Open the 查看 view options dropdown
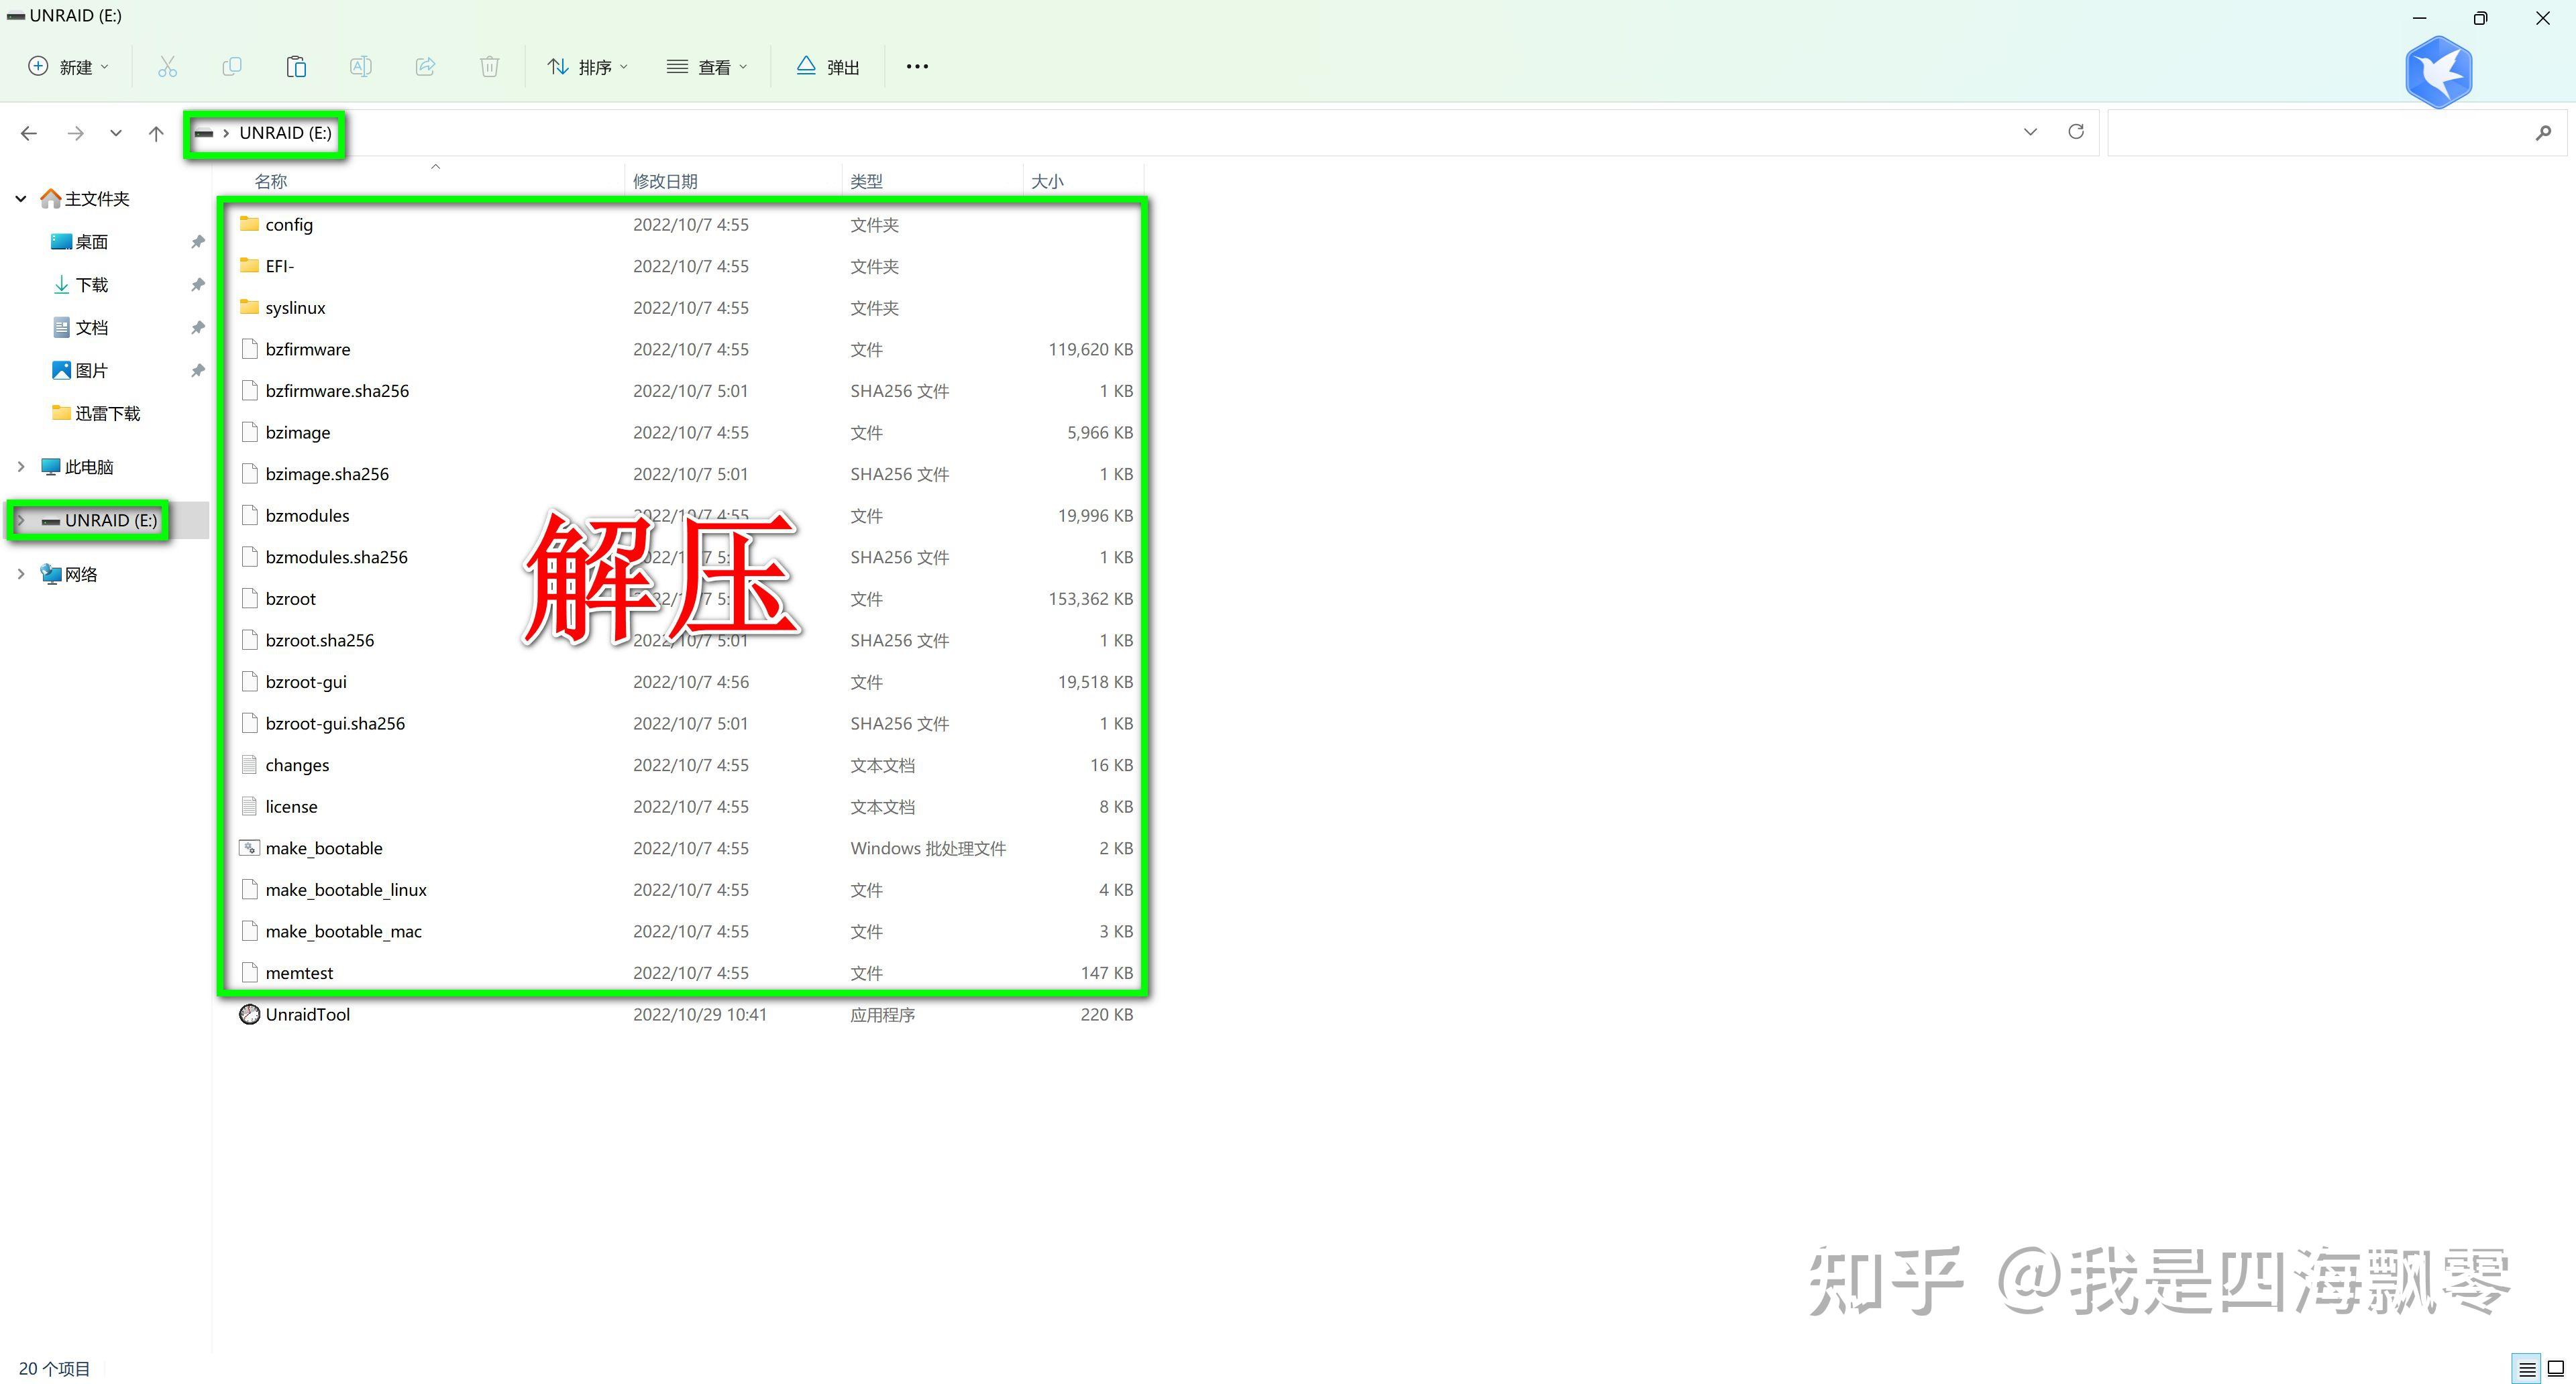Viewport: 2576px width, 1384px height. tap(708, 66)
